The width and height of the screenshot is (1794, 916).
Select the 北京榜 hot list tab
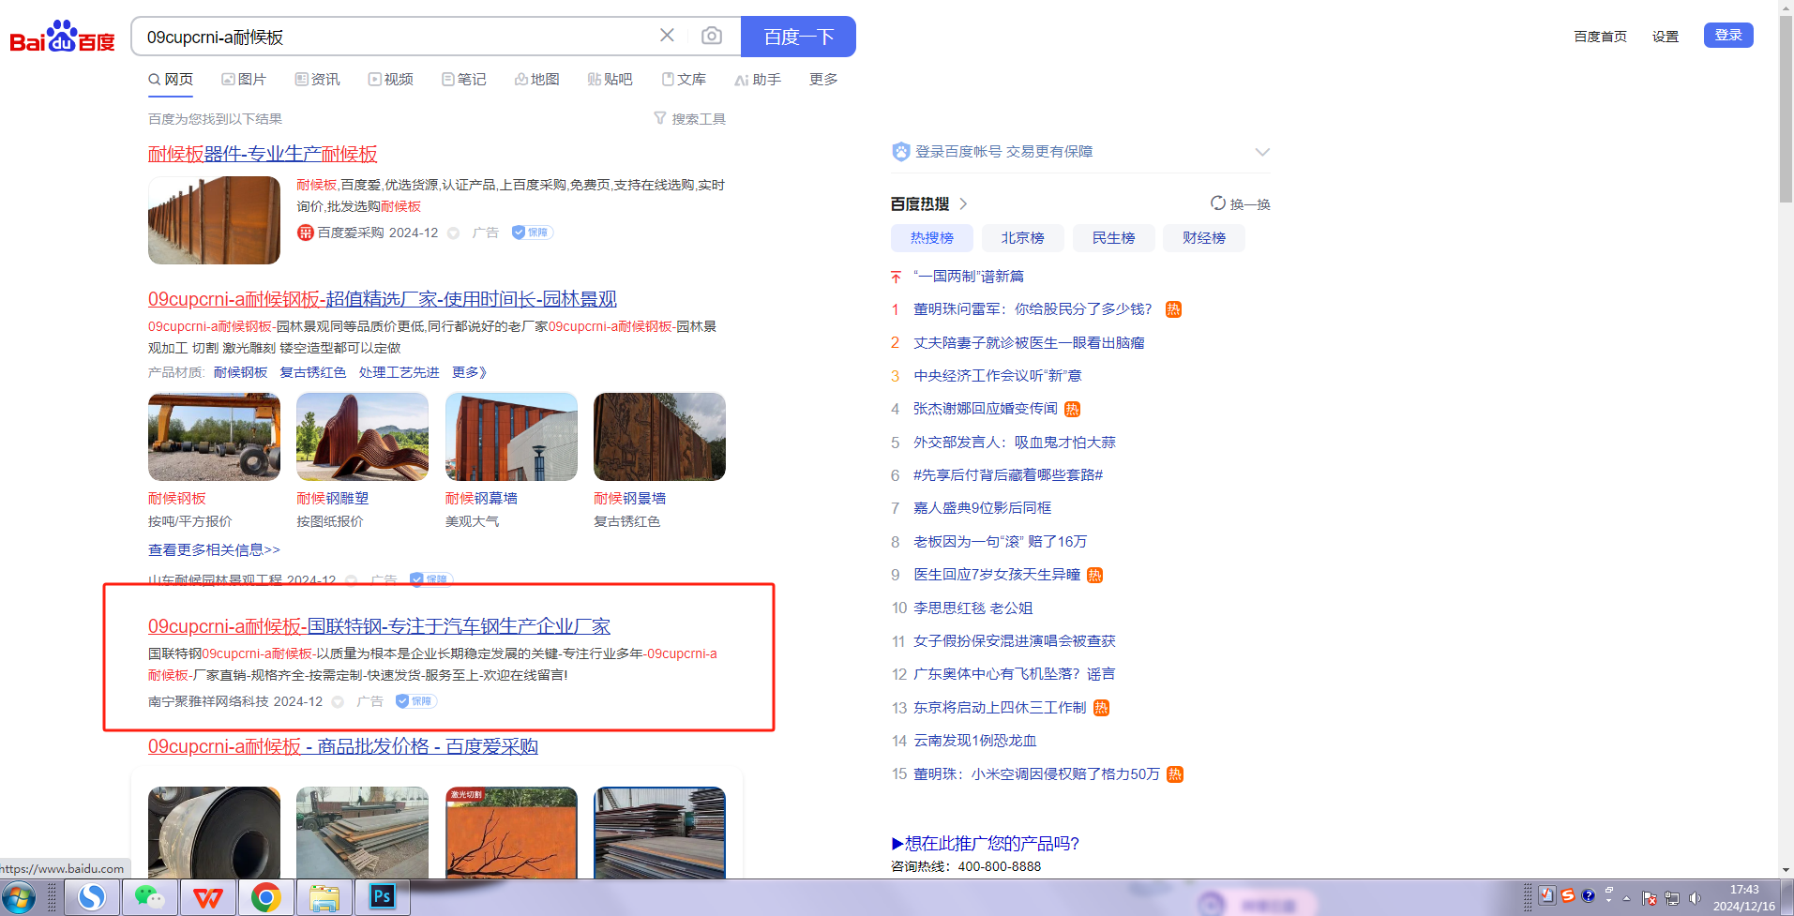(1022, 238)
